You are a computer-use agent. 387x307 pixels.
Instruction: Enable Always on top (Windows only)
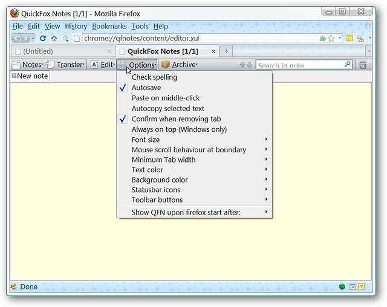pos(195,129)
